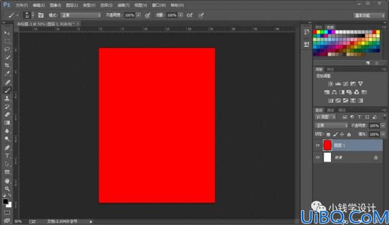Open the Window menu
Viewport: 389px width, 225px height.
[159, 5]
